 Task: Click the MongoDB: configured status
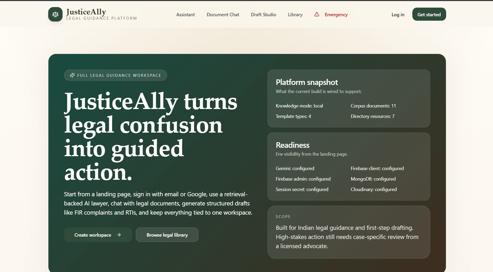pyautogui.click(x=373, y=179)
